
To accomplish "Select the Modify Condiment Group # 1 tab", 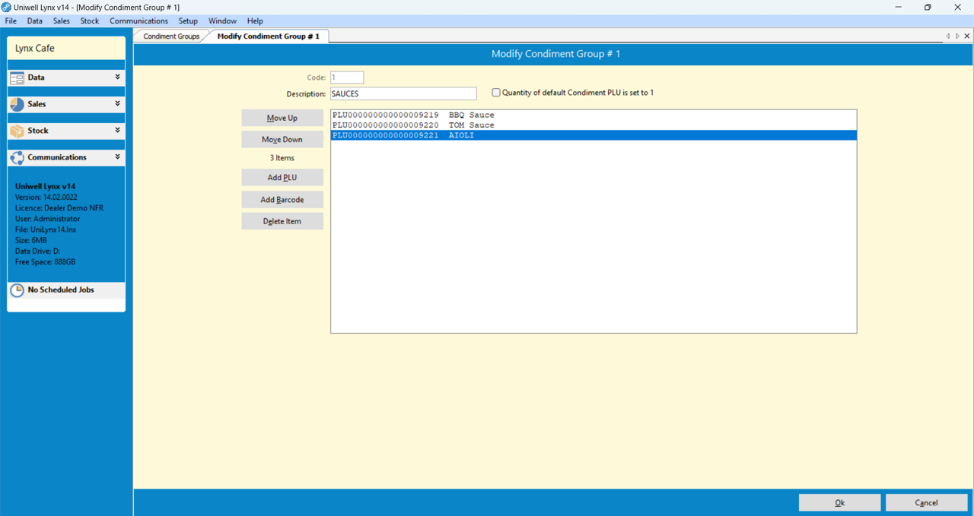I will (268, 36).
